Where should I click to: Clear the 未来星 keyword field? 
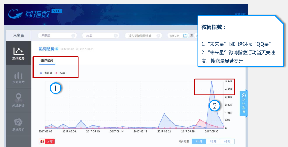(x=73, y=36)
